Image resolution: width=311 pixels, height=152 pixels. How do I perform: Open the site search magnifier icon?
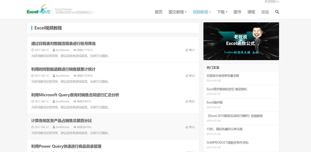pos(277,12)
